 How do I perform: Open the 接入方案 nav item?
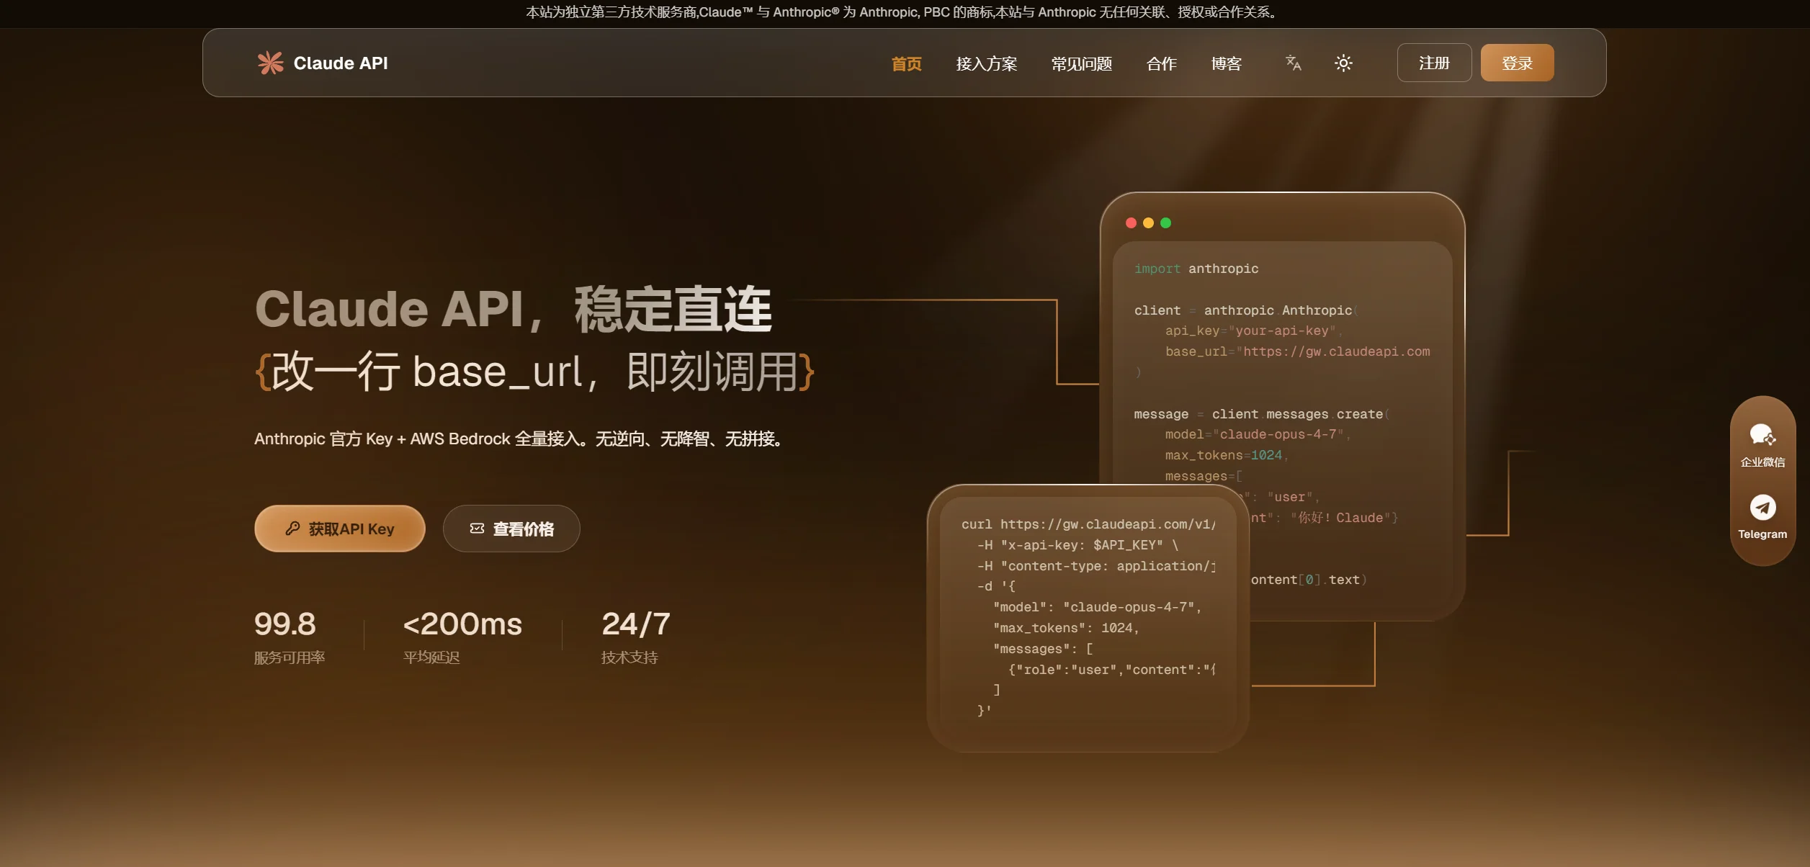986,64
